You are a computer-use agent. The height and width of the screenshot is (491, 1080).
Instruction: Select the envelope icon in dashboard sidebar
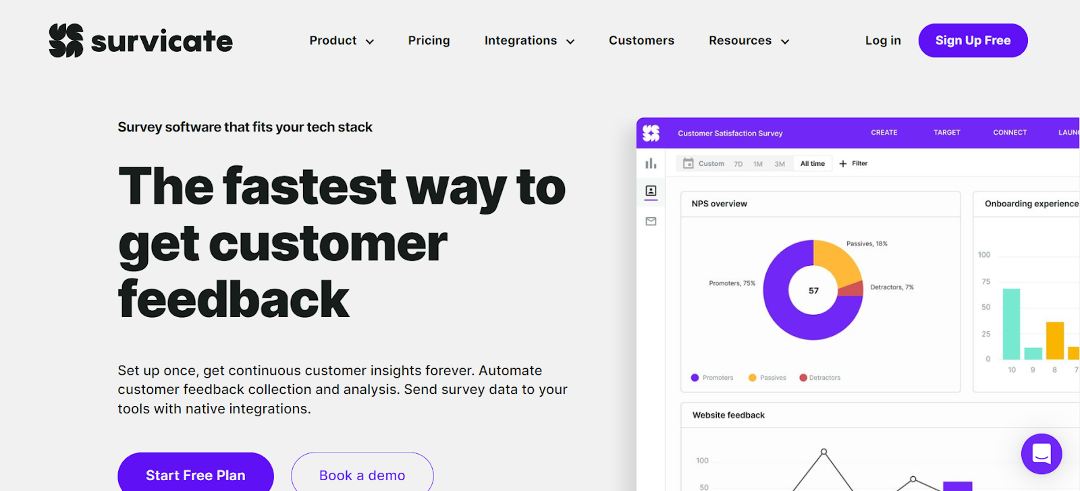(x=651, y=221)
